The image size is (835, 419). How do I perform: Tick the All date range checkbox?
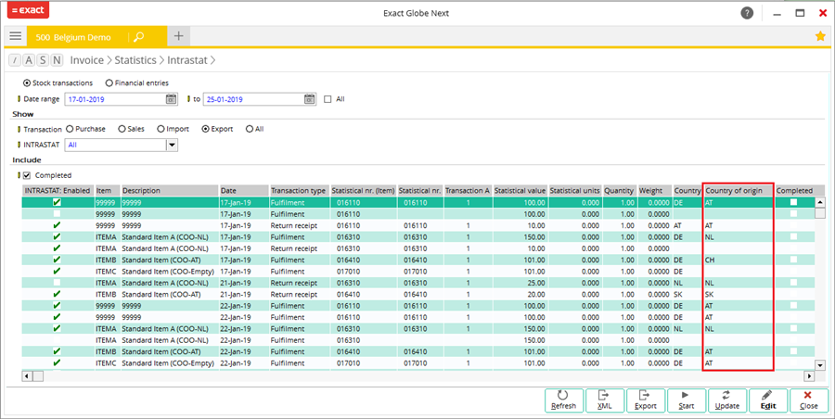pyautogui.click(x=328, y=99)
